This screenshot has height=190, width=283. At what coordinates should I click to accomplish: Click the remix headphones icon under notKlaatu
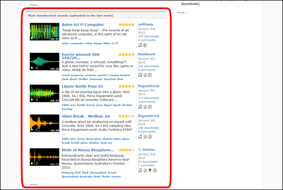point(140,45)
